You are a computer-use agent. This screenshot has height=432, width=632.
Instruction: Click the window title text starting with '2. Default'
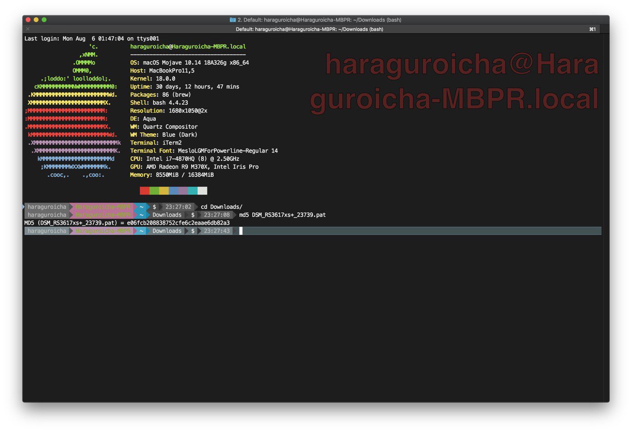tap(319, 20)
